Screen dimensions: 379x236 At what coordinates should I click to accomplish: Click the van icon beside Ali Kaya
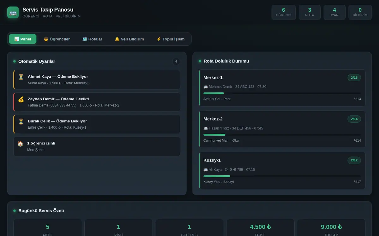click(x=206, y=170)
